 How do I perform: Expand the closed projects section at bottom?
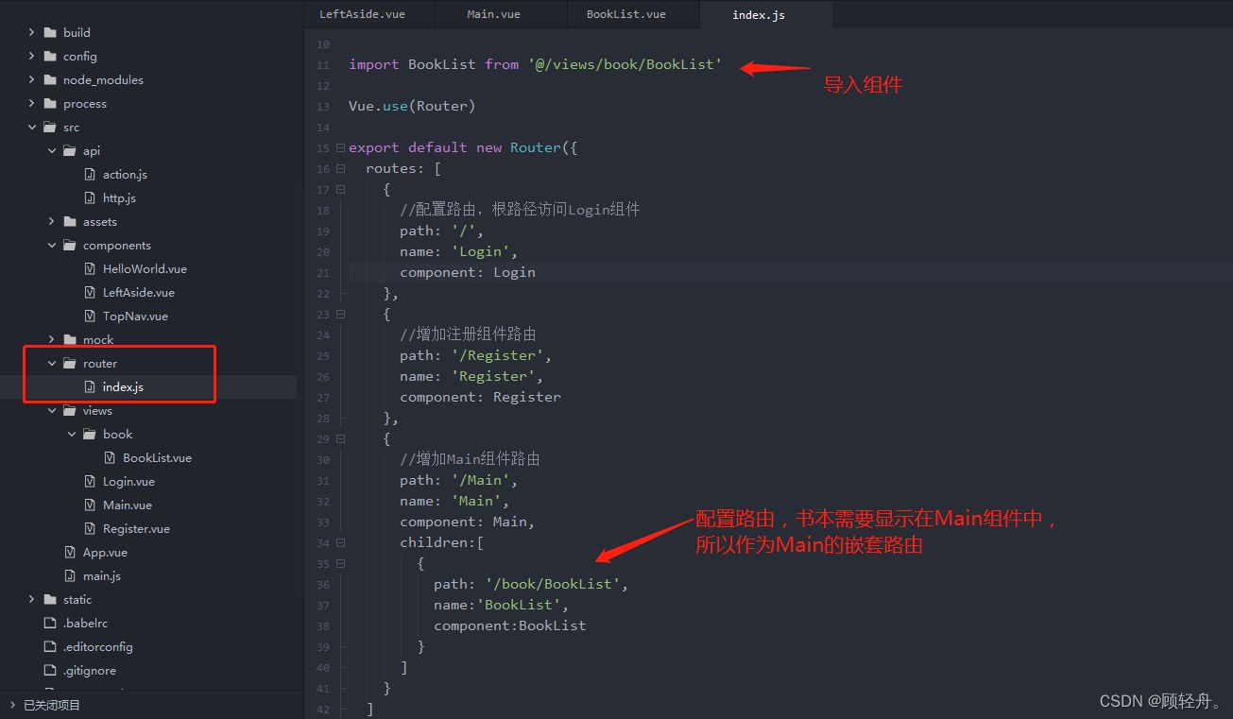12,705
